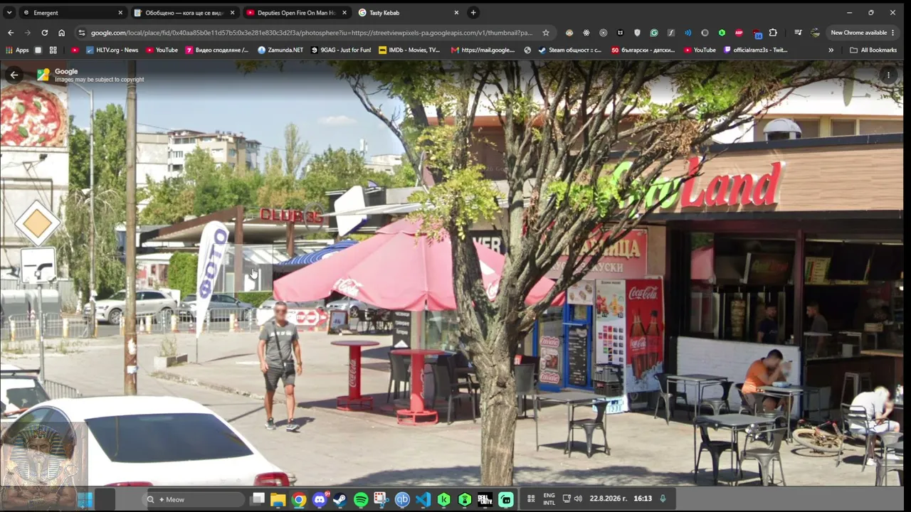Open the photo viewer three-dot options menu
The image size is (911, 512).
point(888,75)
